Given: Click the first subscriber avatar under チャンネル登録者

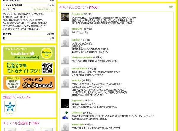Looking at the screenshot, I should click(x=10, y=130).
